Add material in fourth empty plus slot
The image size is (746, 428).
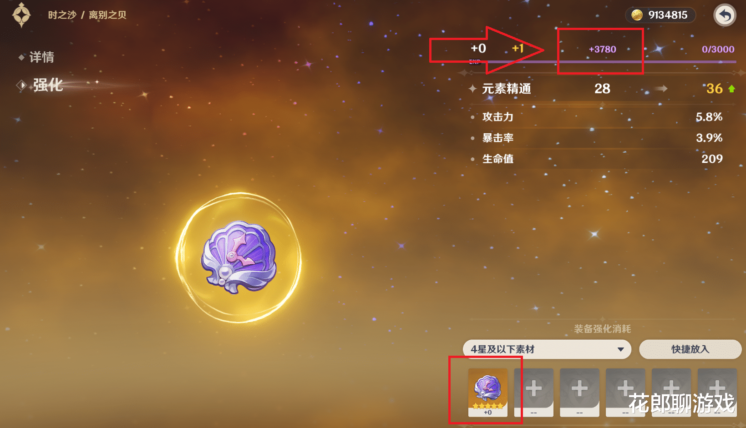(625, 393)
